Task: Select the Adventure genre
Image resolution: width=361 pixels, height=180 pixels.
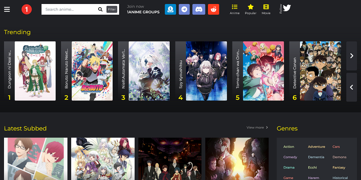Action: pyautogui.click(x=317, y=147)
